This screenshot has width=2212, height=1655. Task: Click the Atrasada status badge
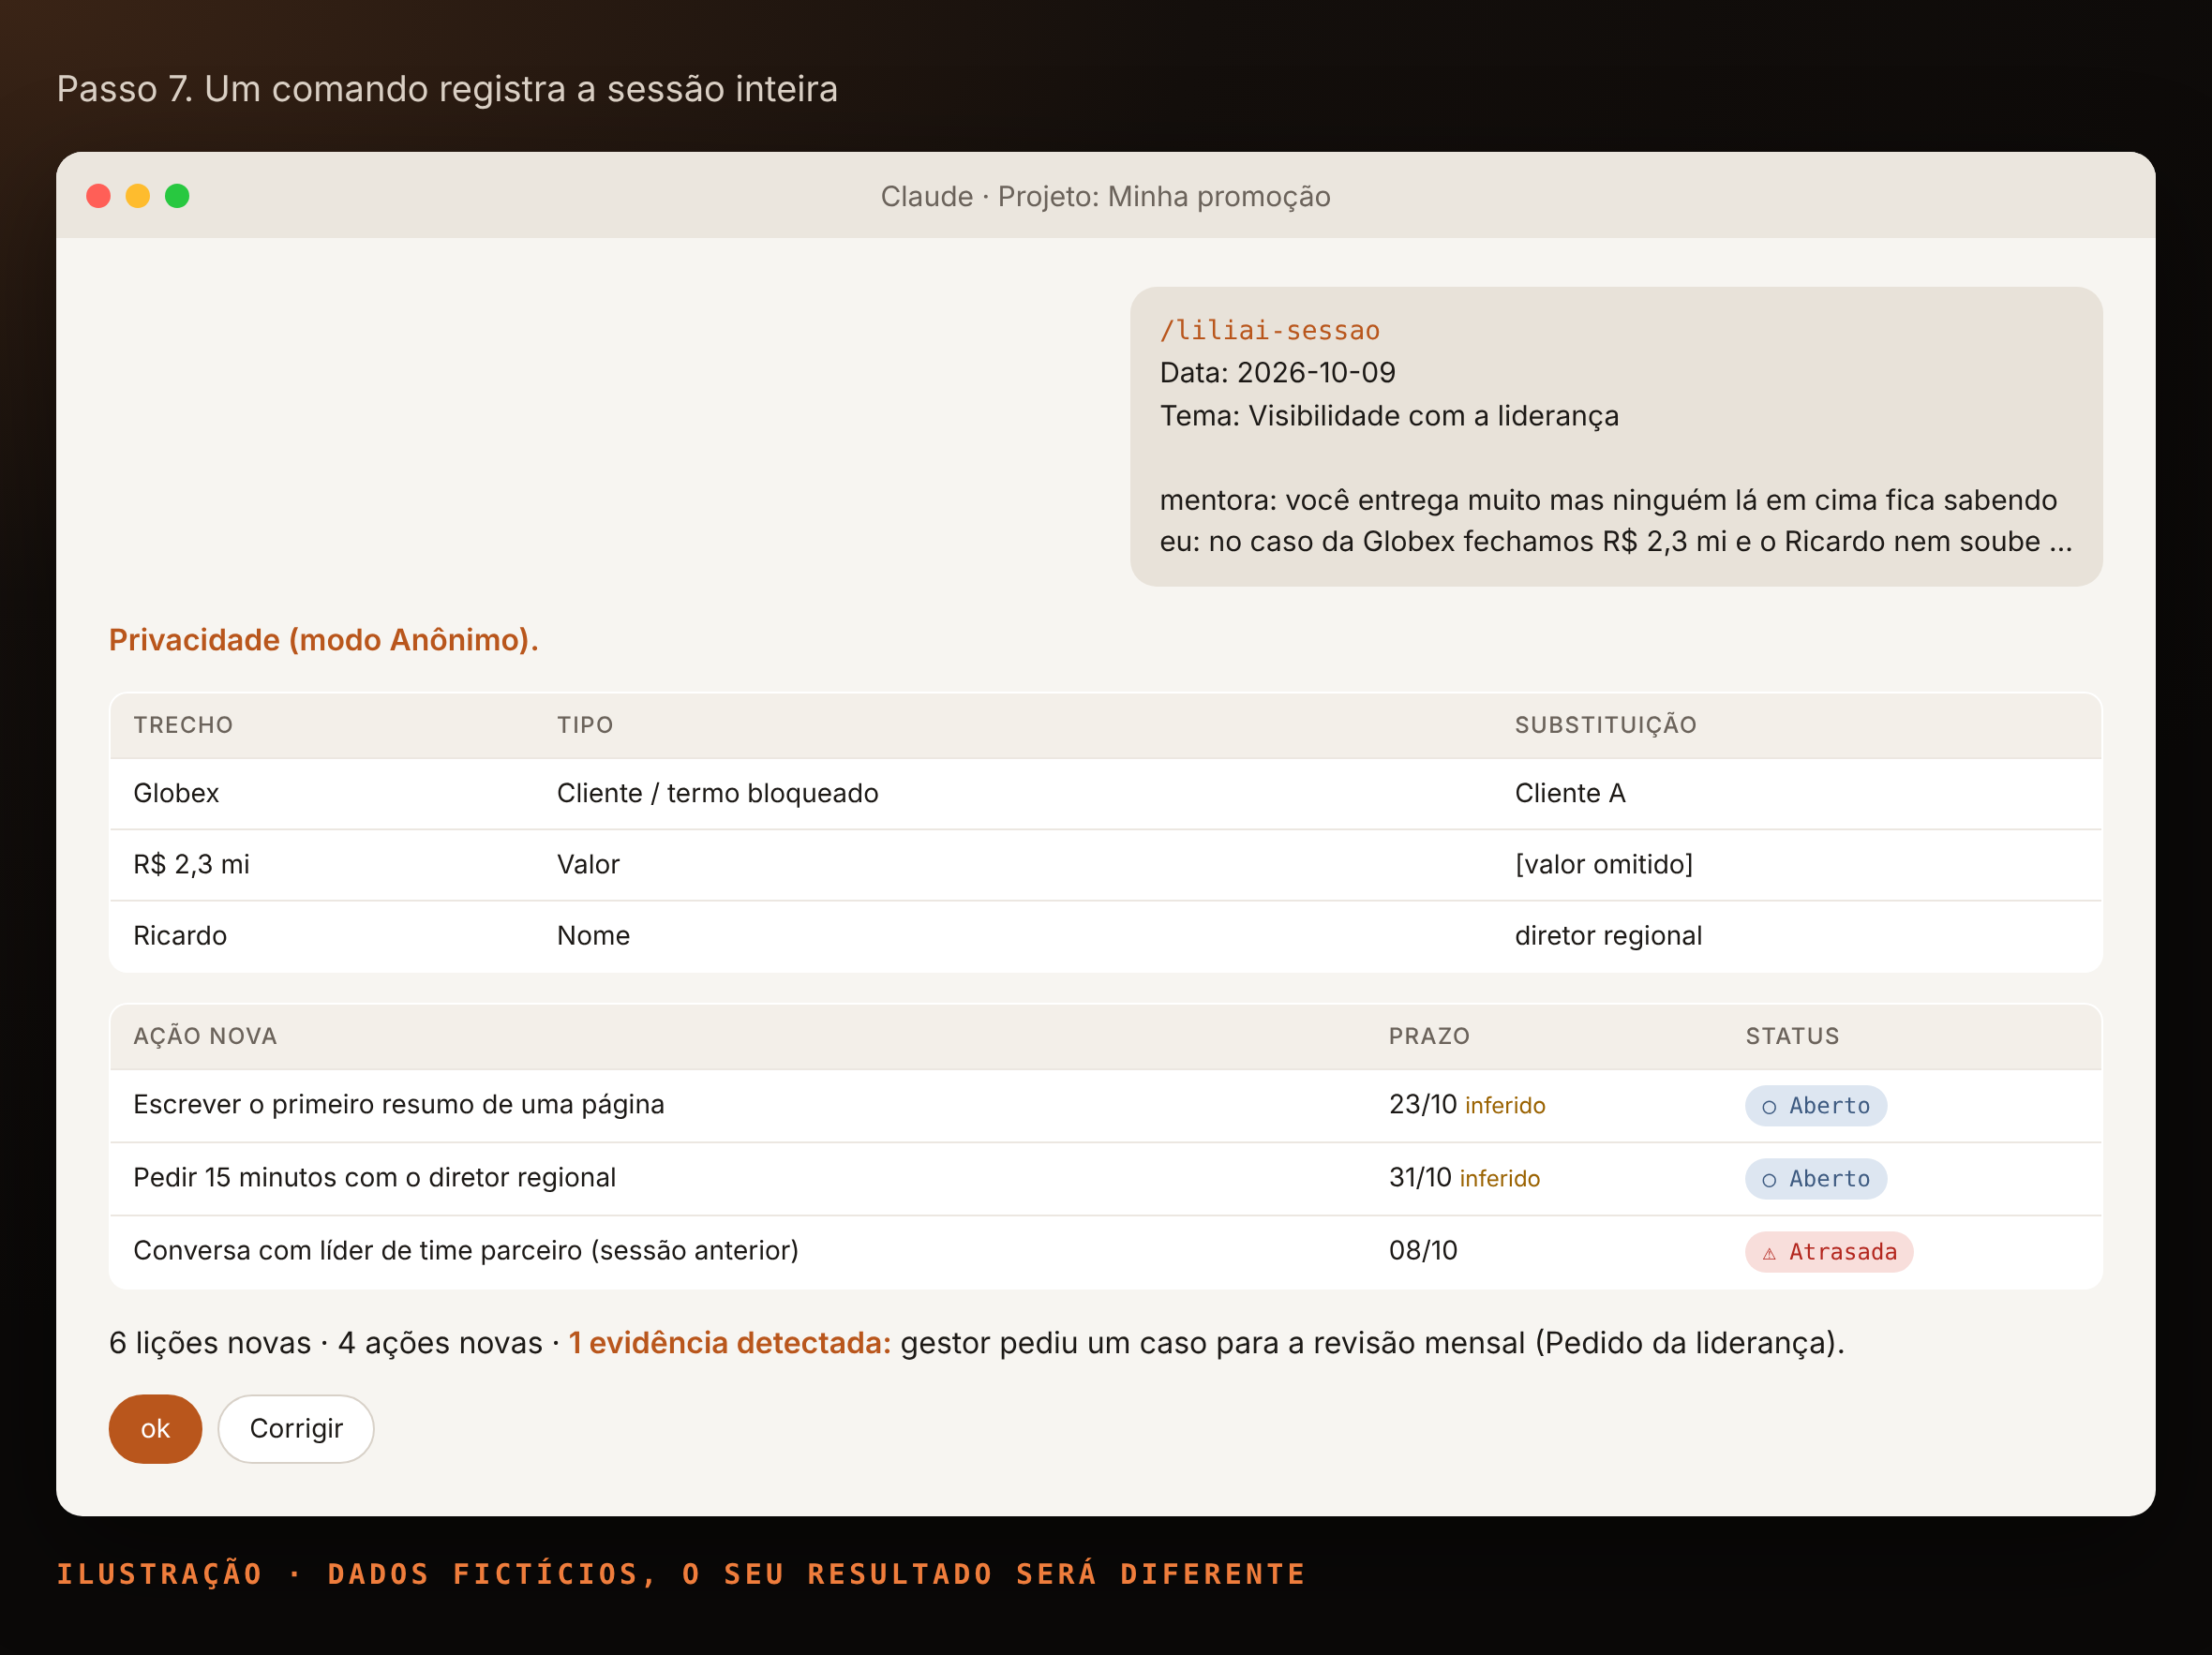tap(1828, 1251)
